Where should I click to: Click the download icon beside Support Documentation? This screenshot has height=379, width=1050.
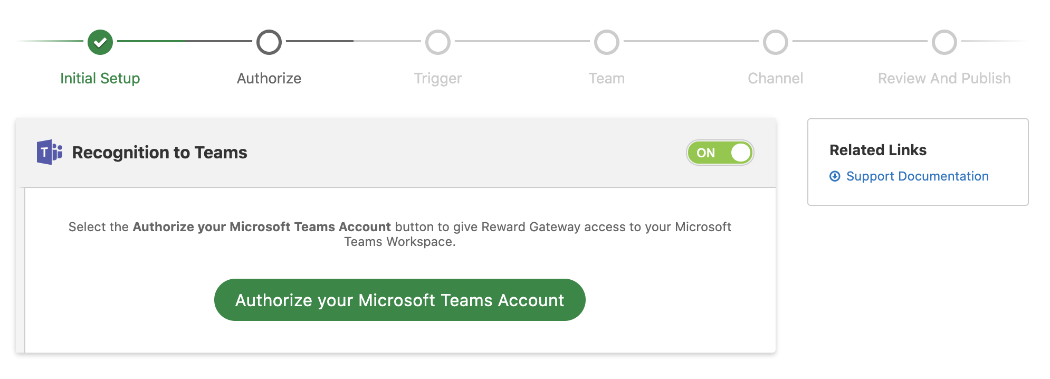(835, 176)
